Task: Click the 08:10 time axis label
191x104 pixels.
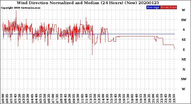Action: [61, 98]
